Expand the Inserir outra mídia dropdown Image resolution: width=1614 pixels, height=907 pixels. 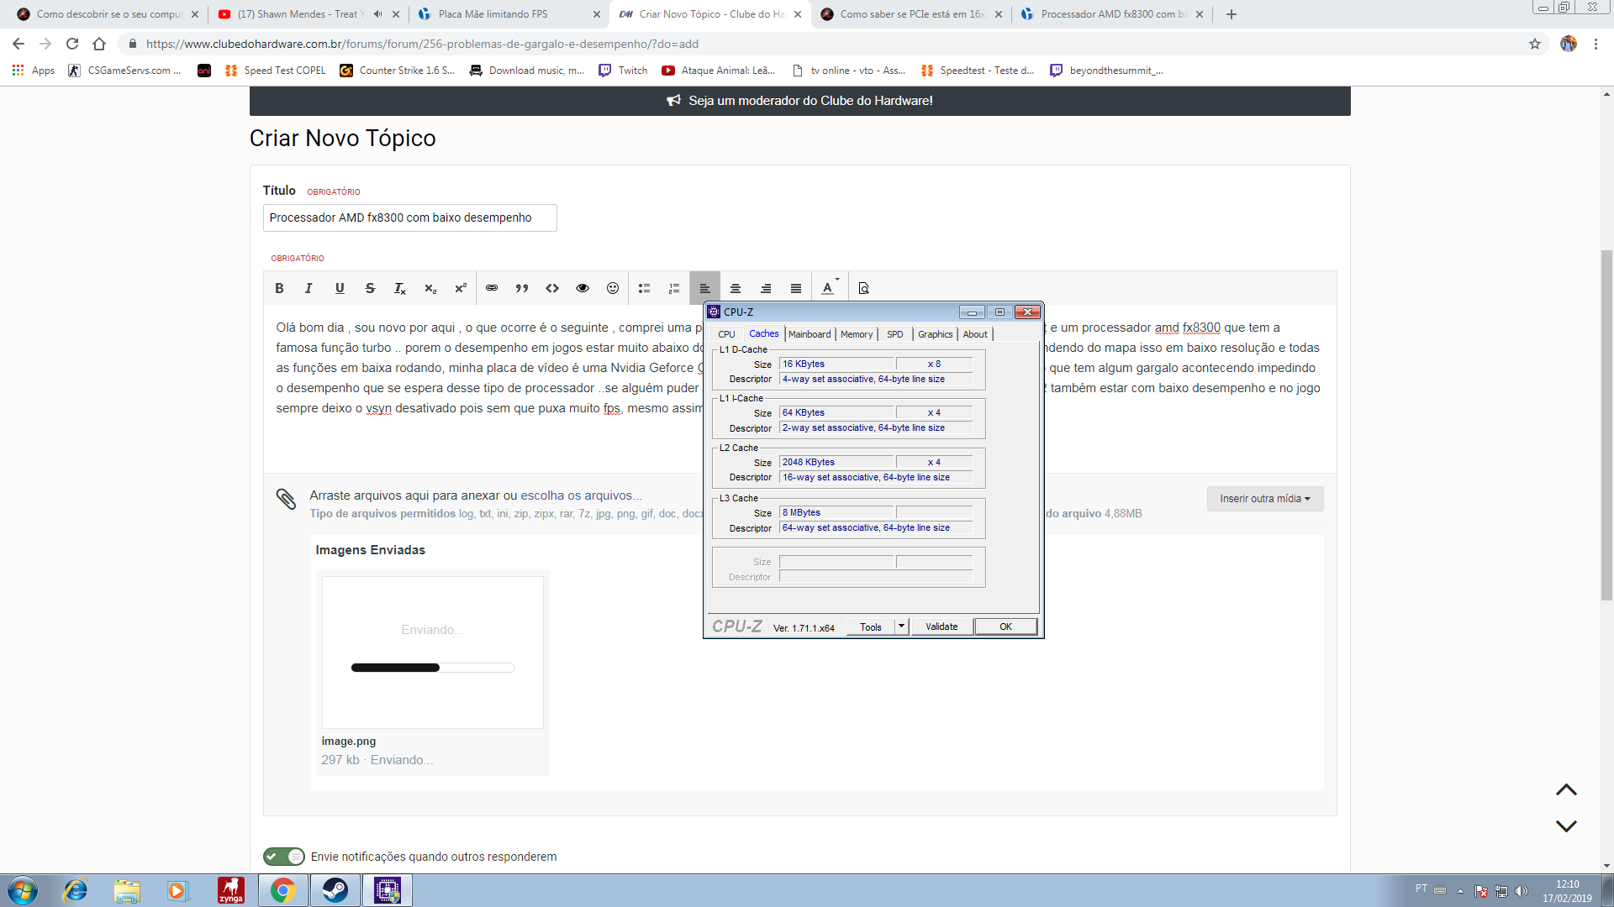(x=1265, y=499)
